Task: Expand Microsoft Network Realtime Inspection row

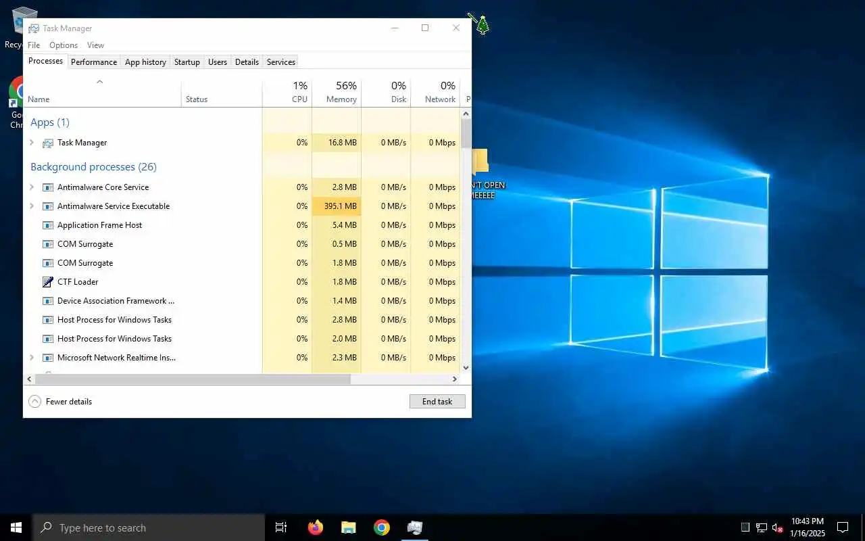Action: click(32, 358)
